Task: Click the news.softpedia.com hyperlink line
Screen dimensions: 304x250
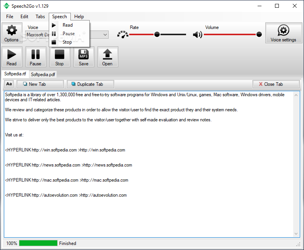Action: point(68,165)
